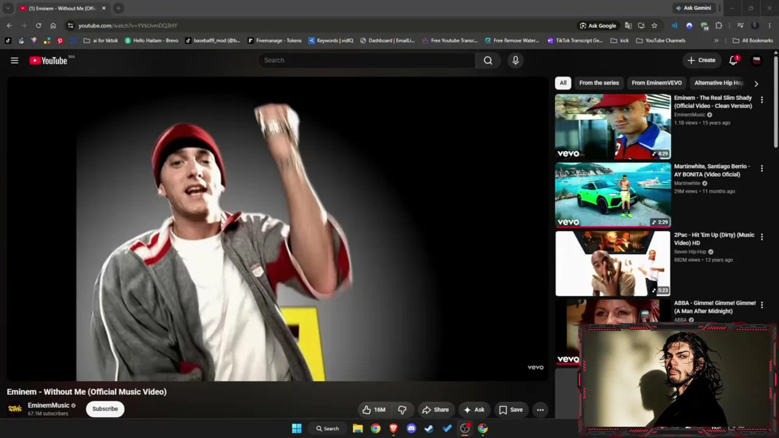Open the 2Pac Hit 'Em Up thumbnail
Viewport: 779px width, 438px height.
coord(613,263)
